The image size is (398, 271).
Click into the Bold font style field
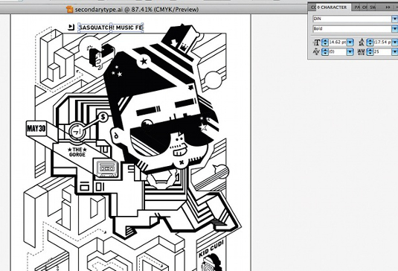coord(352,29)
